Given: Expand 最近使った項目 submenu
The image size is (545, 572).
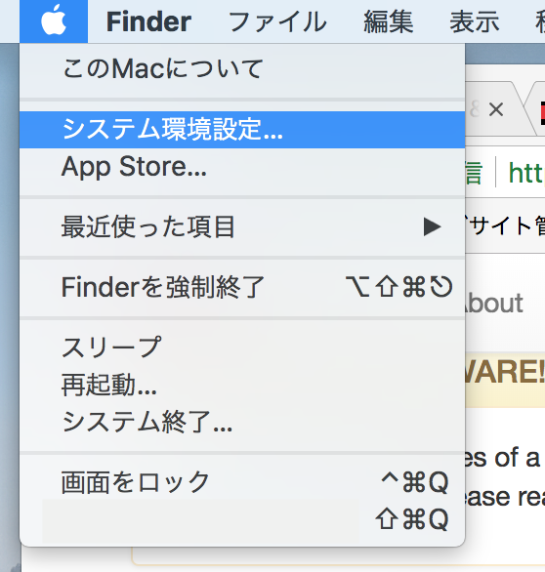Looking at the screenshot, I should point(242,226).
